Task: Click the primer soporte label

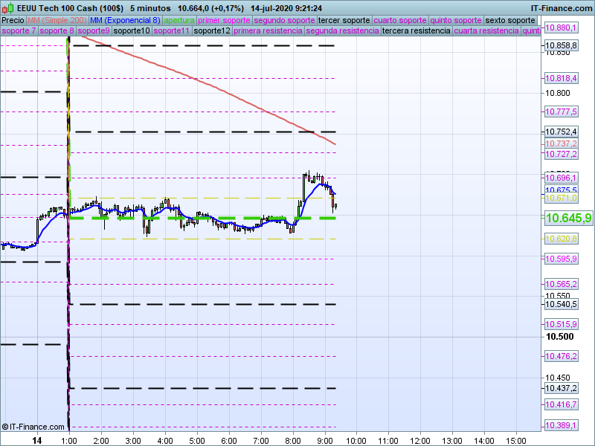Action: click(x=224, y=20)
